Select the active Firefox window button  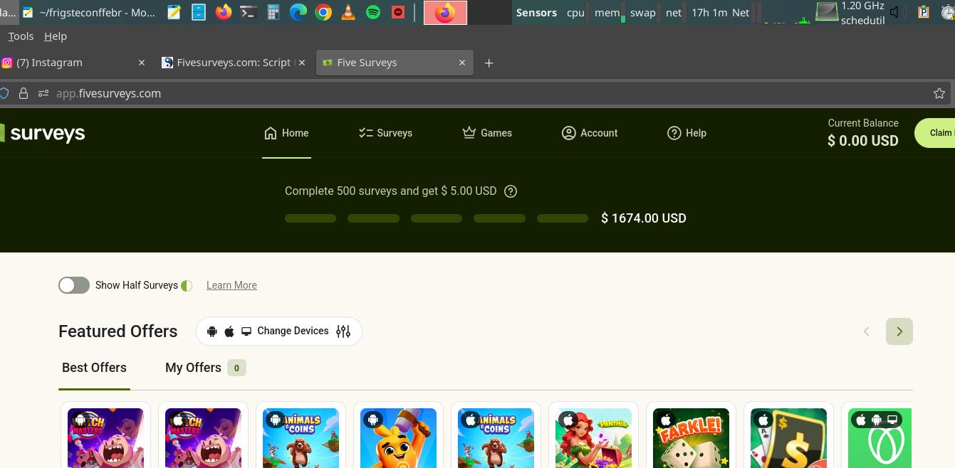click(x=445, y=12)
